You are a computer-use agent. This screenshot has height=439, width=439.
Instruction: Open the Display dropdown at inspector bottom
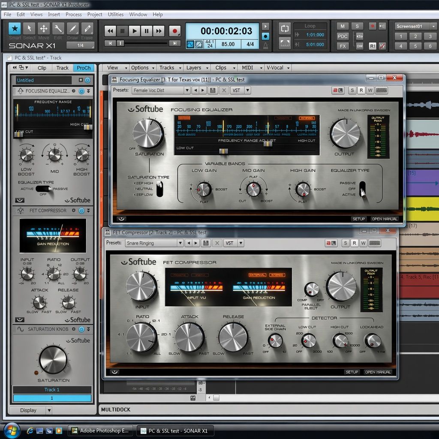click(x=49, y=410)
